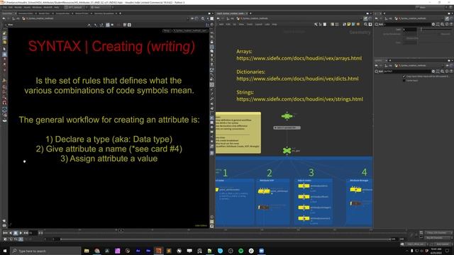Open the View label menu in the viewport
The width and height of the screenshot is (454, 255).
pos(11,25)
